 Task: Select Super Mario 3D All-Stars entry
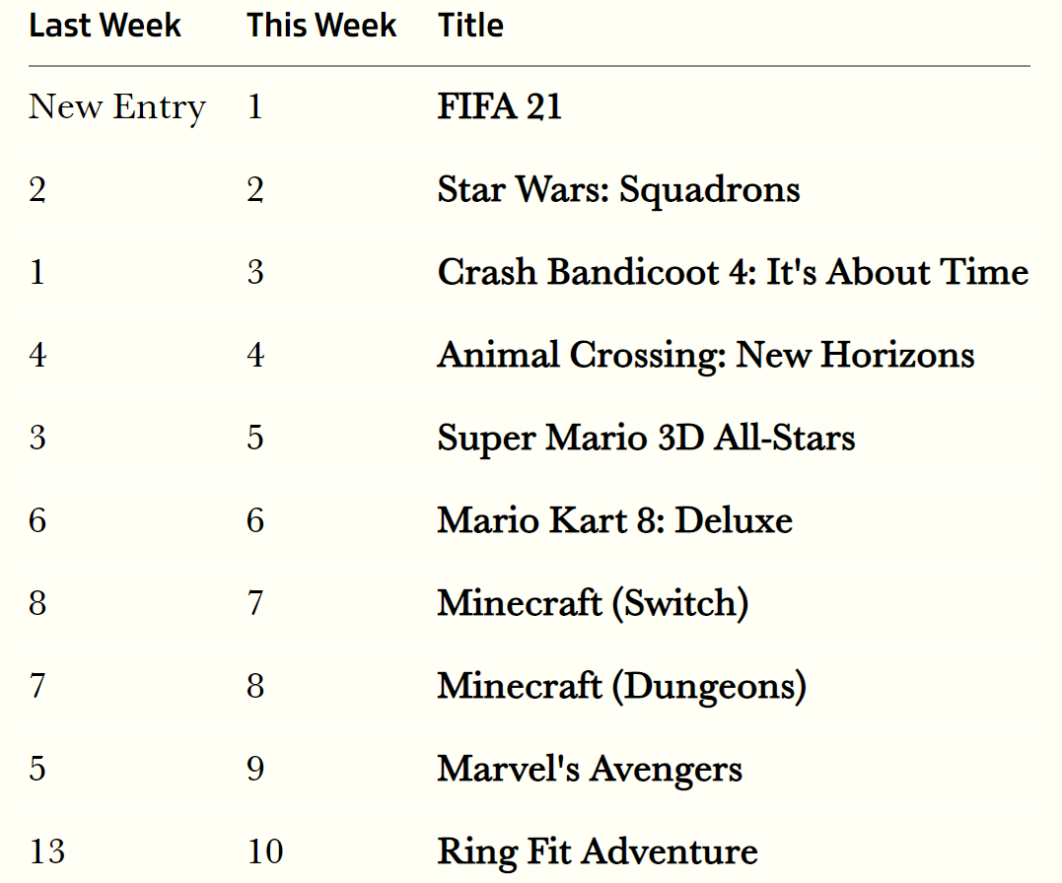[646, 438]
